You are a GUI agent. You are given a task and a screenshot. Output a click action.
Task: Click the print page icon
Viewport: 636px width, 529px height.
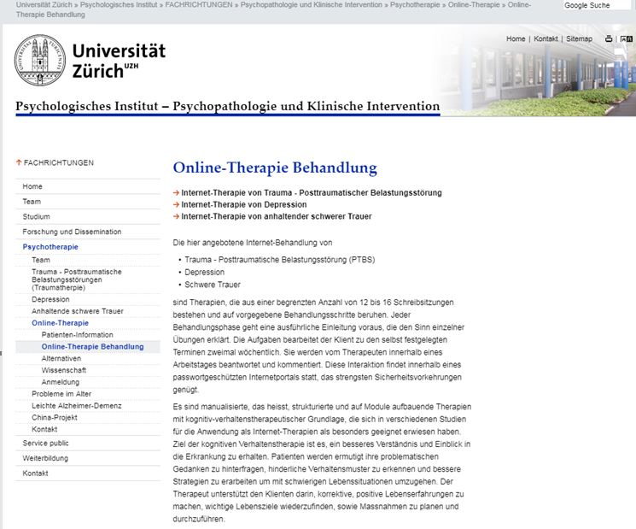(x=609, y=39)
